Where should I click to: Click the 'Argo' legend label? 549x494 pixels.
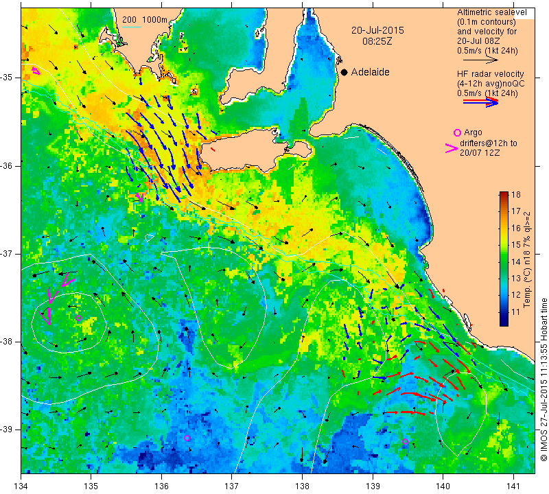(x=473, y=132)
